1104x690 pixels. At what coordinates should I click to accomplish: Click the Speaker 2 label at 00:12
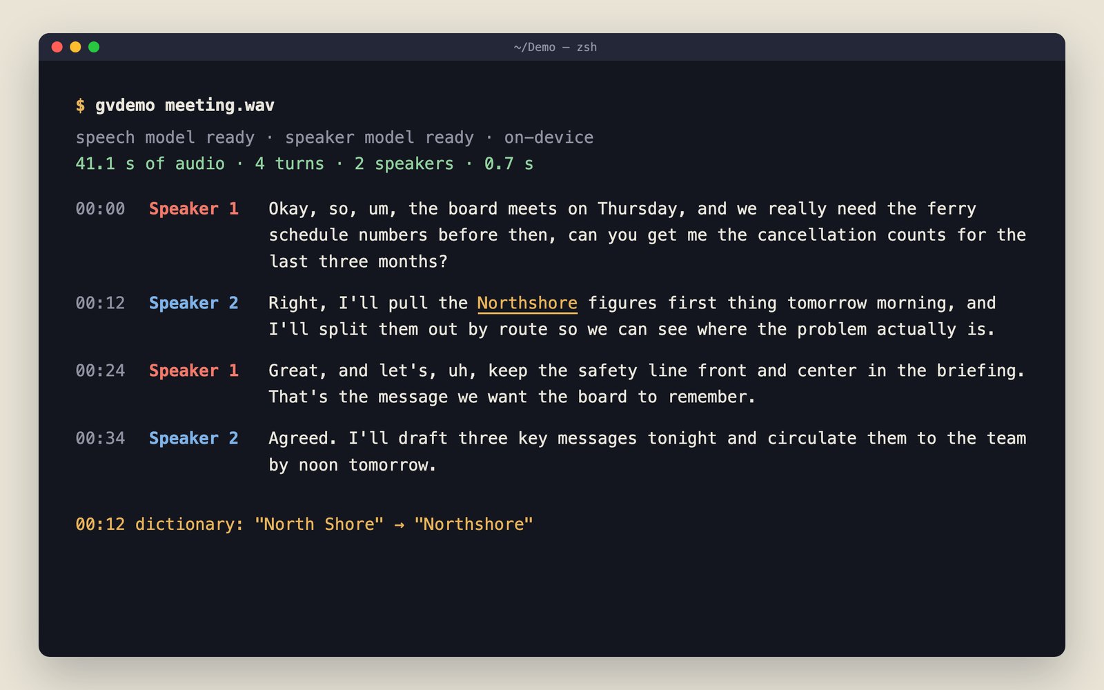point(194,303)
